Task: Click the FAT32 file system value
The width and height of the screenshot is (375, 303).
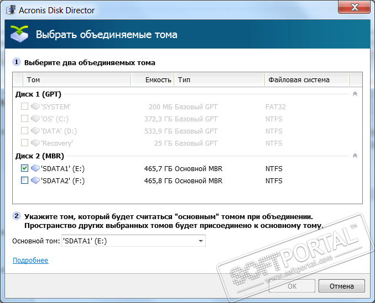Action: (275, 107)
